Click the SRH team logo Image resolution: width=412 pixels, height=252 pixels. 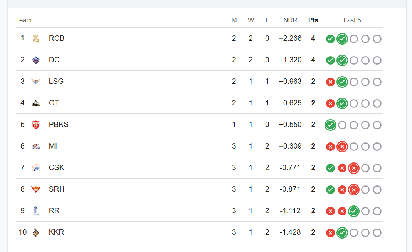coord(36,189)
